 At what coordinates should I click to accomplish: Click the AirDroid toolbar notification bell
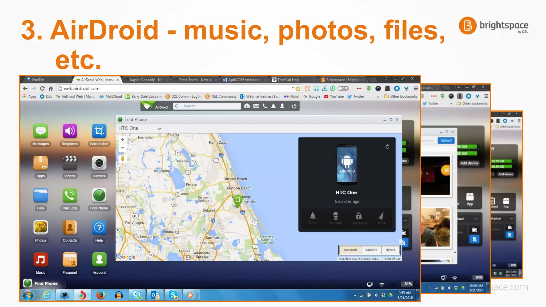click(273, 106)
